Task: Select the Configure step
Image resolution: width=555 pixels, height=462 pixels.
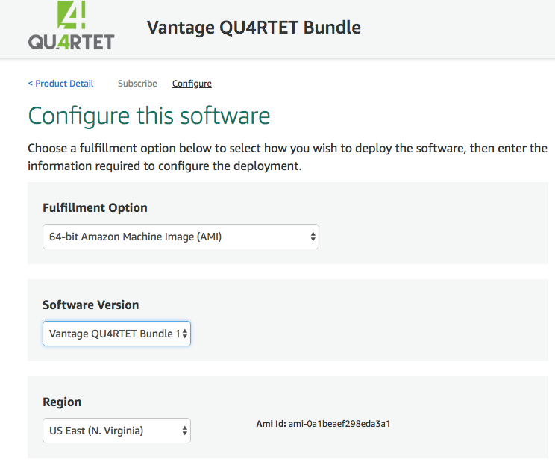Action: (x=192, y=84)
